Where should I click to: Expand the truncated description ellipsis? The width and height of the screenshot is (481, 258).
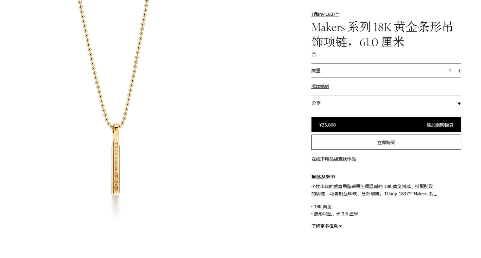click(436, 194)
